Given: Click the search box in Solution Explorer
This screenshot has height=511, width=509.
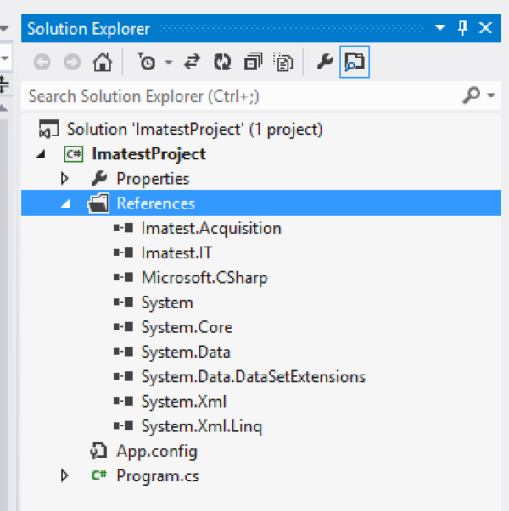Looking at the screenshot, I should [242, 96].
